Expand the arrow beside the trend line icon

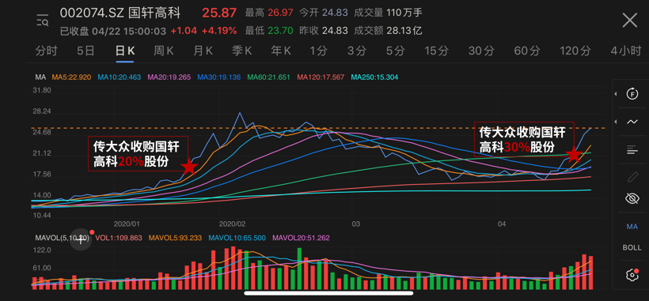pyautogui.click(x=616, y=122)
